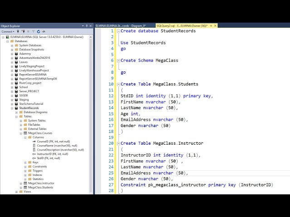Select LivelyStagingProject database
The image size is (290, 217).
click(32, 66)
